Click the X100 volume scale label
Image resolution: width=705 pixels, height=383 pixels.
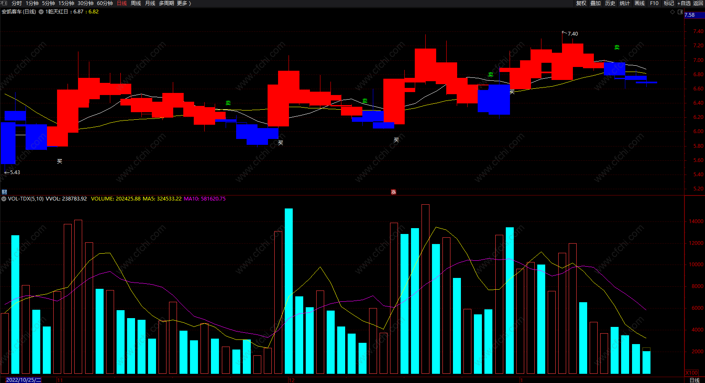692,373
